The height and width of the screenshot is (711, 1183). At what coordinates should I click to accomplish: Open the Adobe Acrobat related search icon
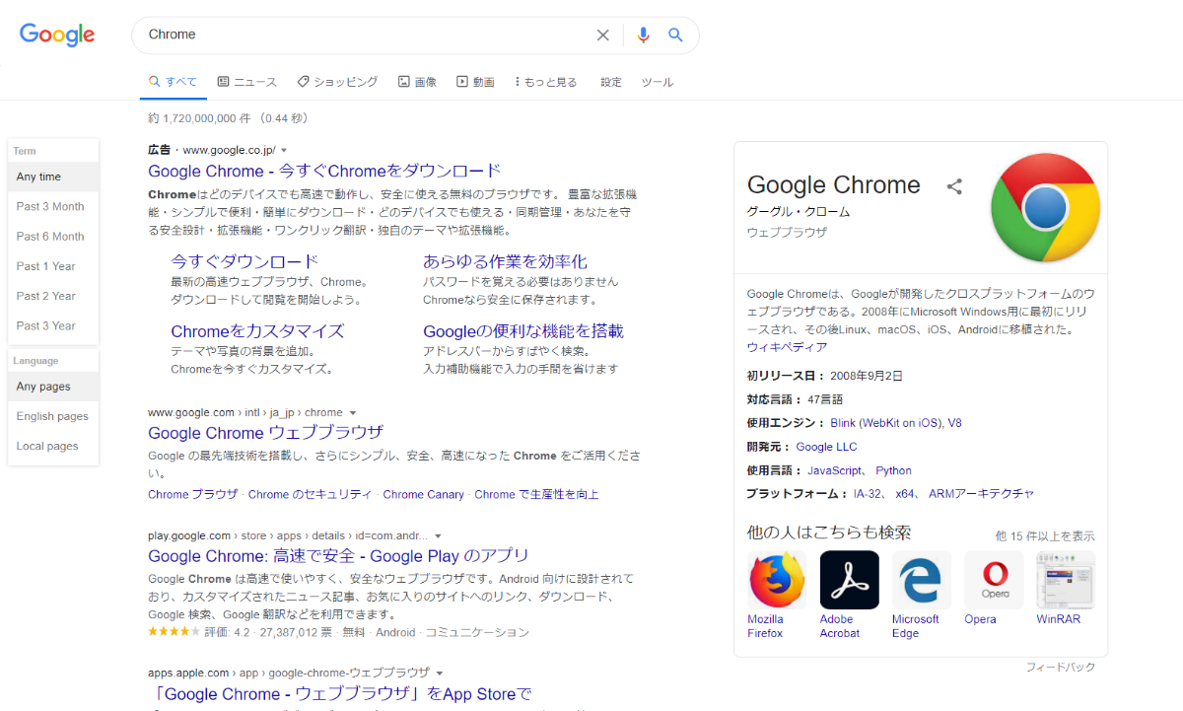(x=850, y=580)
